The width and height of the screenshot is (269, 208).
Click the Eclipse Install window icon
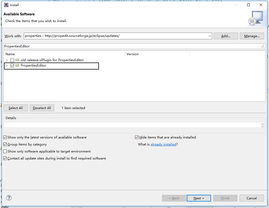pyautogui.click(x=6, y=5)
